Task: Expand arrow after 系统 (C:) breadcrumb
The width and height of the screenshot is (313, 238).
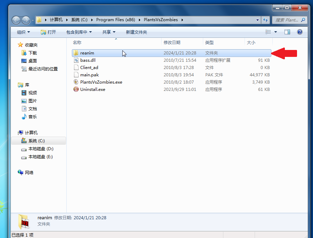Action: 92,20
